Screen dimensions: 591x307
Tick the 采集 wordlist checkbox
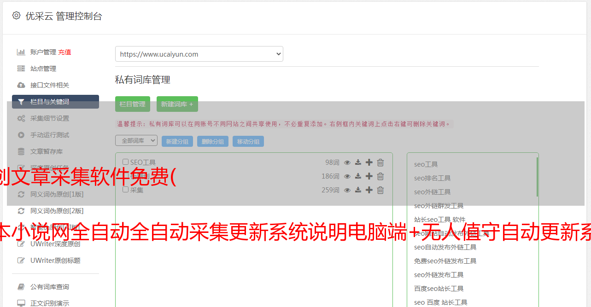[x=125, y=190]
